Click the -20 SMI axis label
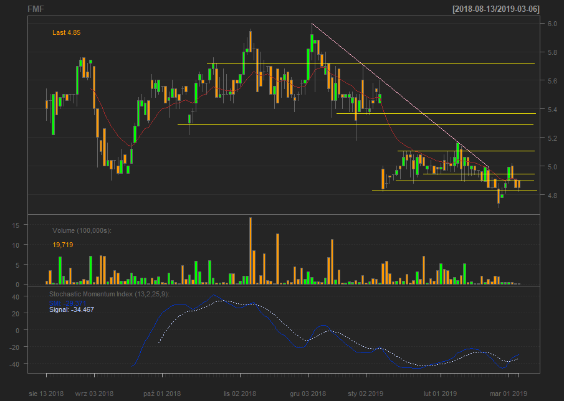This screenshot has width=564, height=401. click(x=14, y=347)
